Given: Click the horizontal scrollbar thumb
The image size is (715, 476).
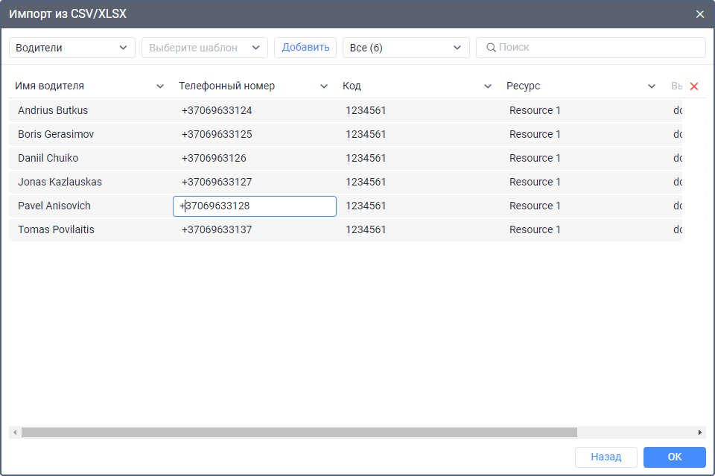Looking at the screenshot, I should click(298, 432).
